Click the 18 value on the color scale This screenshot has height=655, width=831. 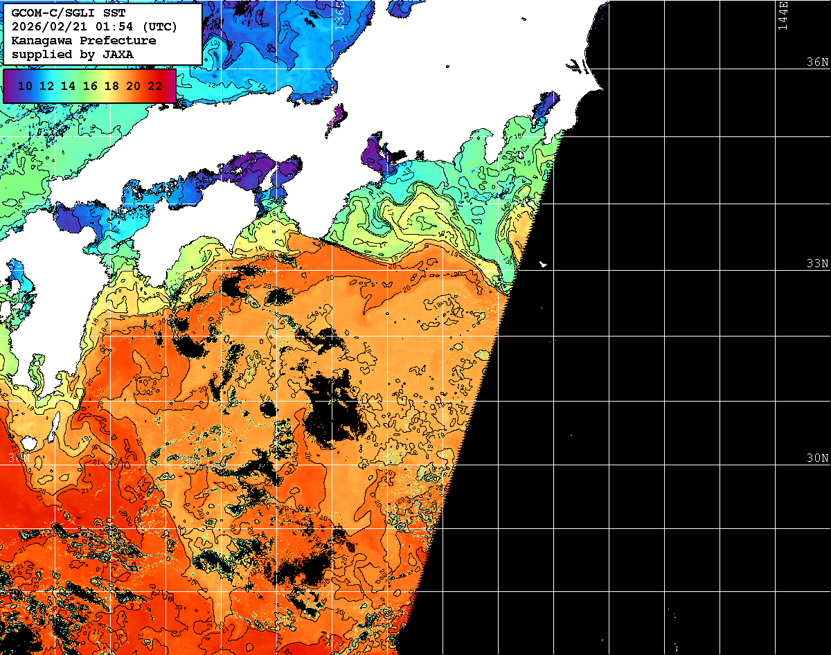pyautogui.click(x=111, y=86)
